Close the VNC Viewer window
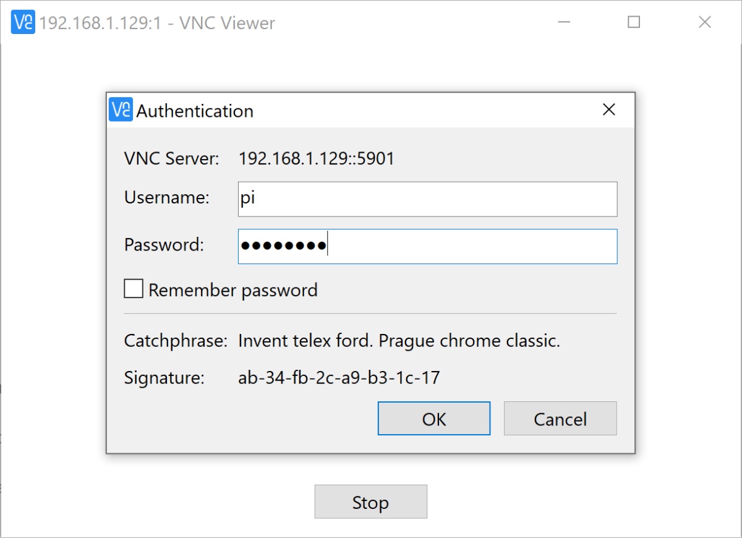This screenshot has height=538, width=742. click(x=704, y=22)
